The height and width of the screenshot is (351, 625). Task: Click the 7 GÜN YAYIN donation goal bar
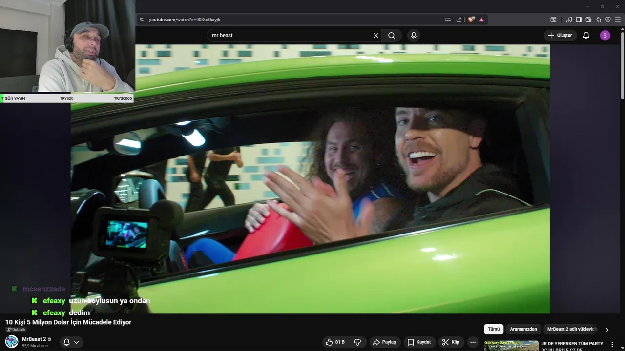(x=66, y=98)
